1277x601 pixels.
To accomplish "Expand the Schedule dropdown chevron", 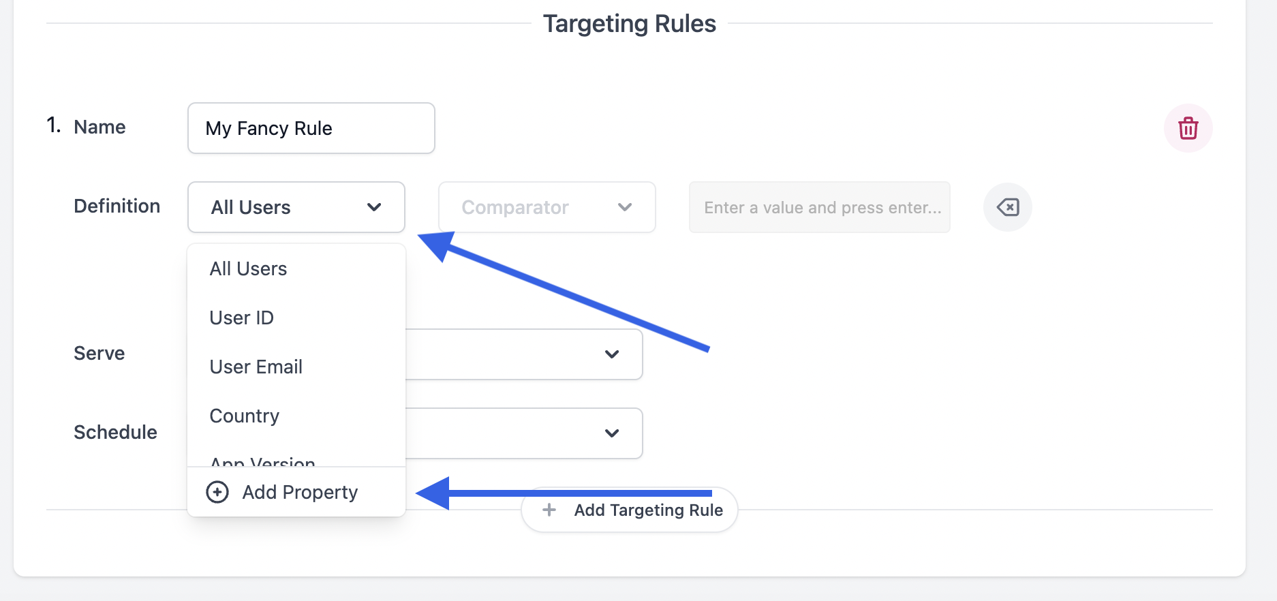I will 612,433.
